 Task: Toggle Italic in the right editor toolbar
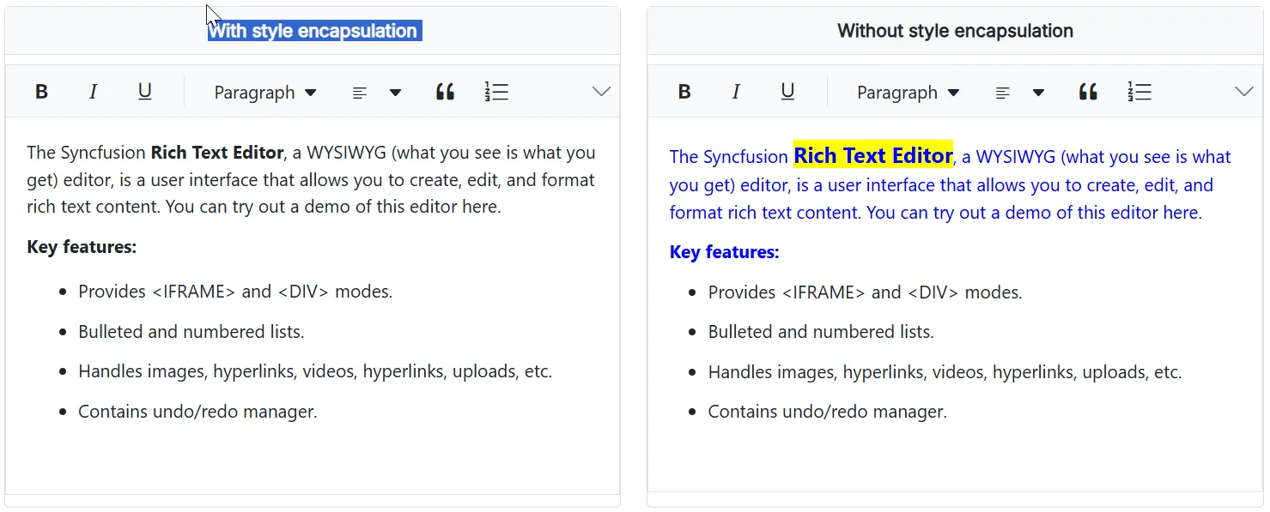736,92
